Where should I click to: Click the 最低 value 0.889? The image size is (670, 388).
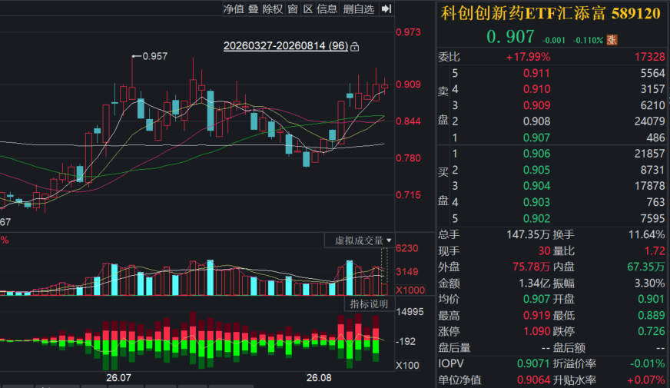tap(652, 315)
